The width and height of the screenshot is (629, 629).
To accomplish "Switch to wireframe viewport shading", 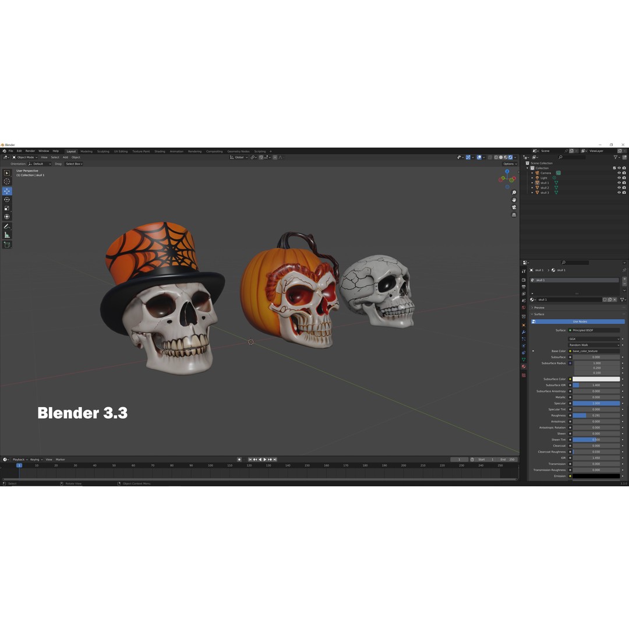I will click(496, 157).
